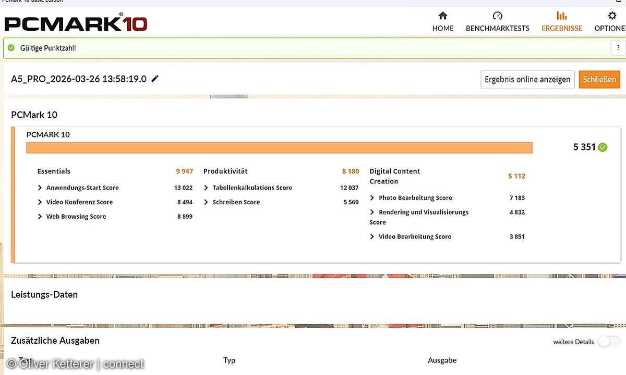Click the orange PCMark 10 score bar

click(x=279, y=148)
